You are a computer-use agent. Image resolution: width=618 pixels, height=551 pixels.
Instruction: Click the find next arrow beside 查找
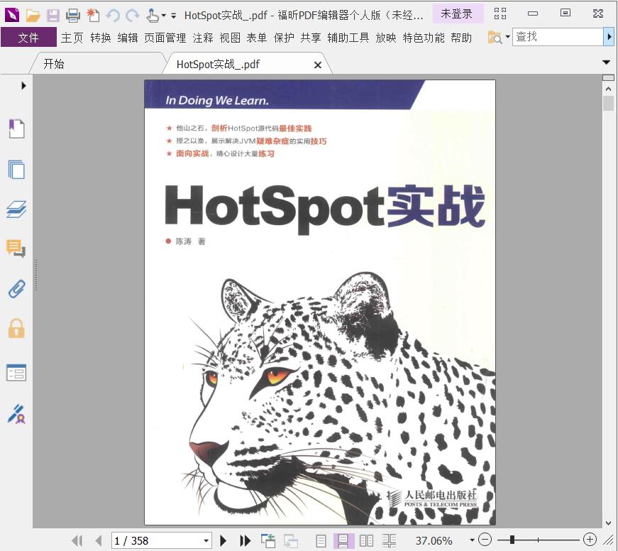click(x=609, y=37)
